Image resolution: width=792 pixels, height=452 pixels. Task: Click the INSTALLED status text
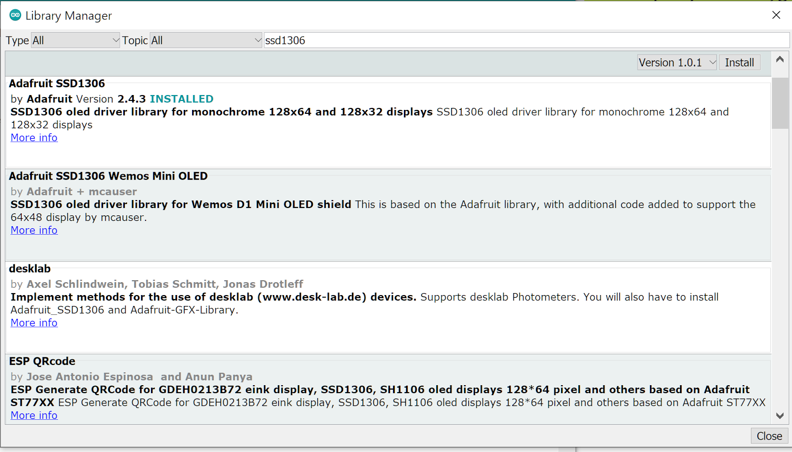(x=182, y=99)
